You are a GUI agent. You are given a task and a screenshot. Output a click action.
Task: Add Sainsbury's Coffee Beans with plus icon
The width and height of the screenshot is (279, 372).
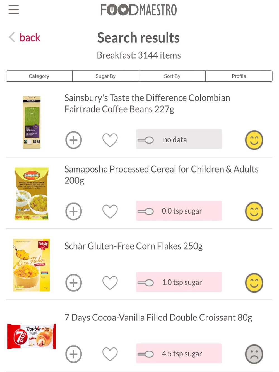(x=73, y=140)
